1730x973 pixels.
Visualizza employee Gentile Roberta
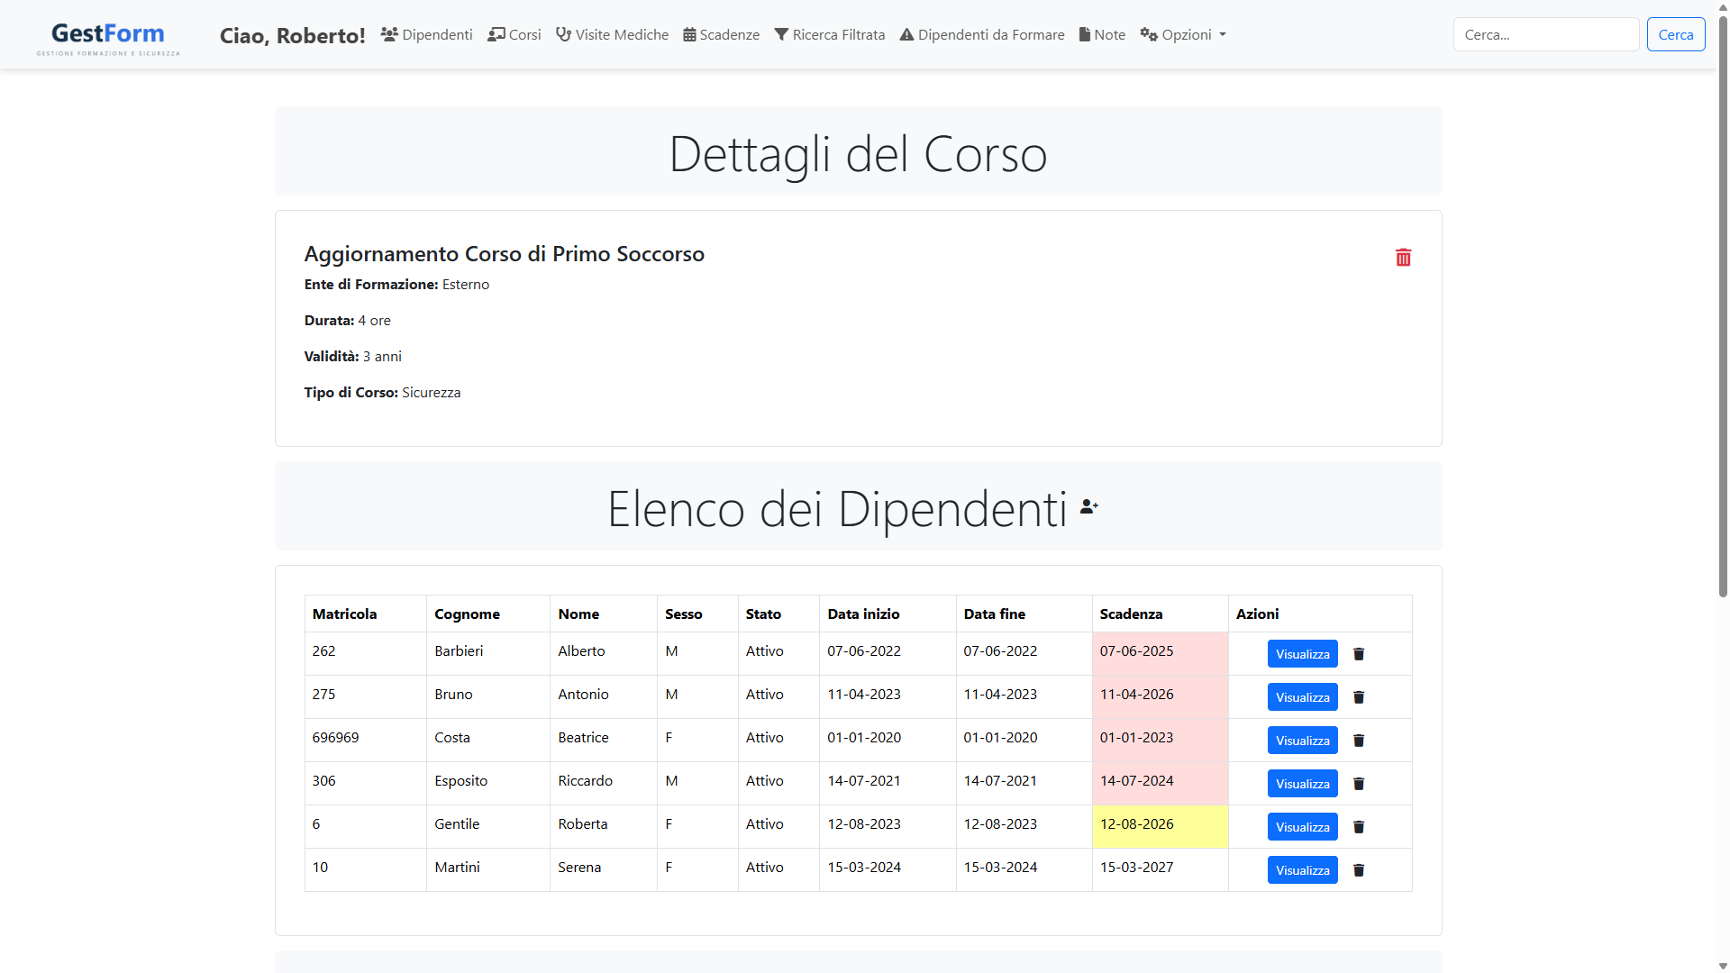click(x=1302, y=827)
